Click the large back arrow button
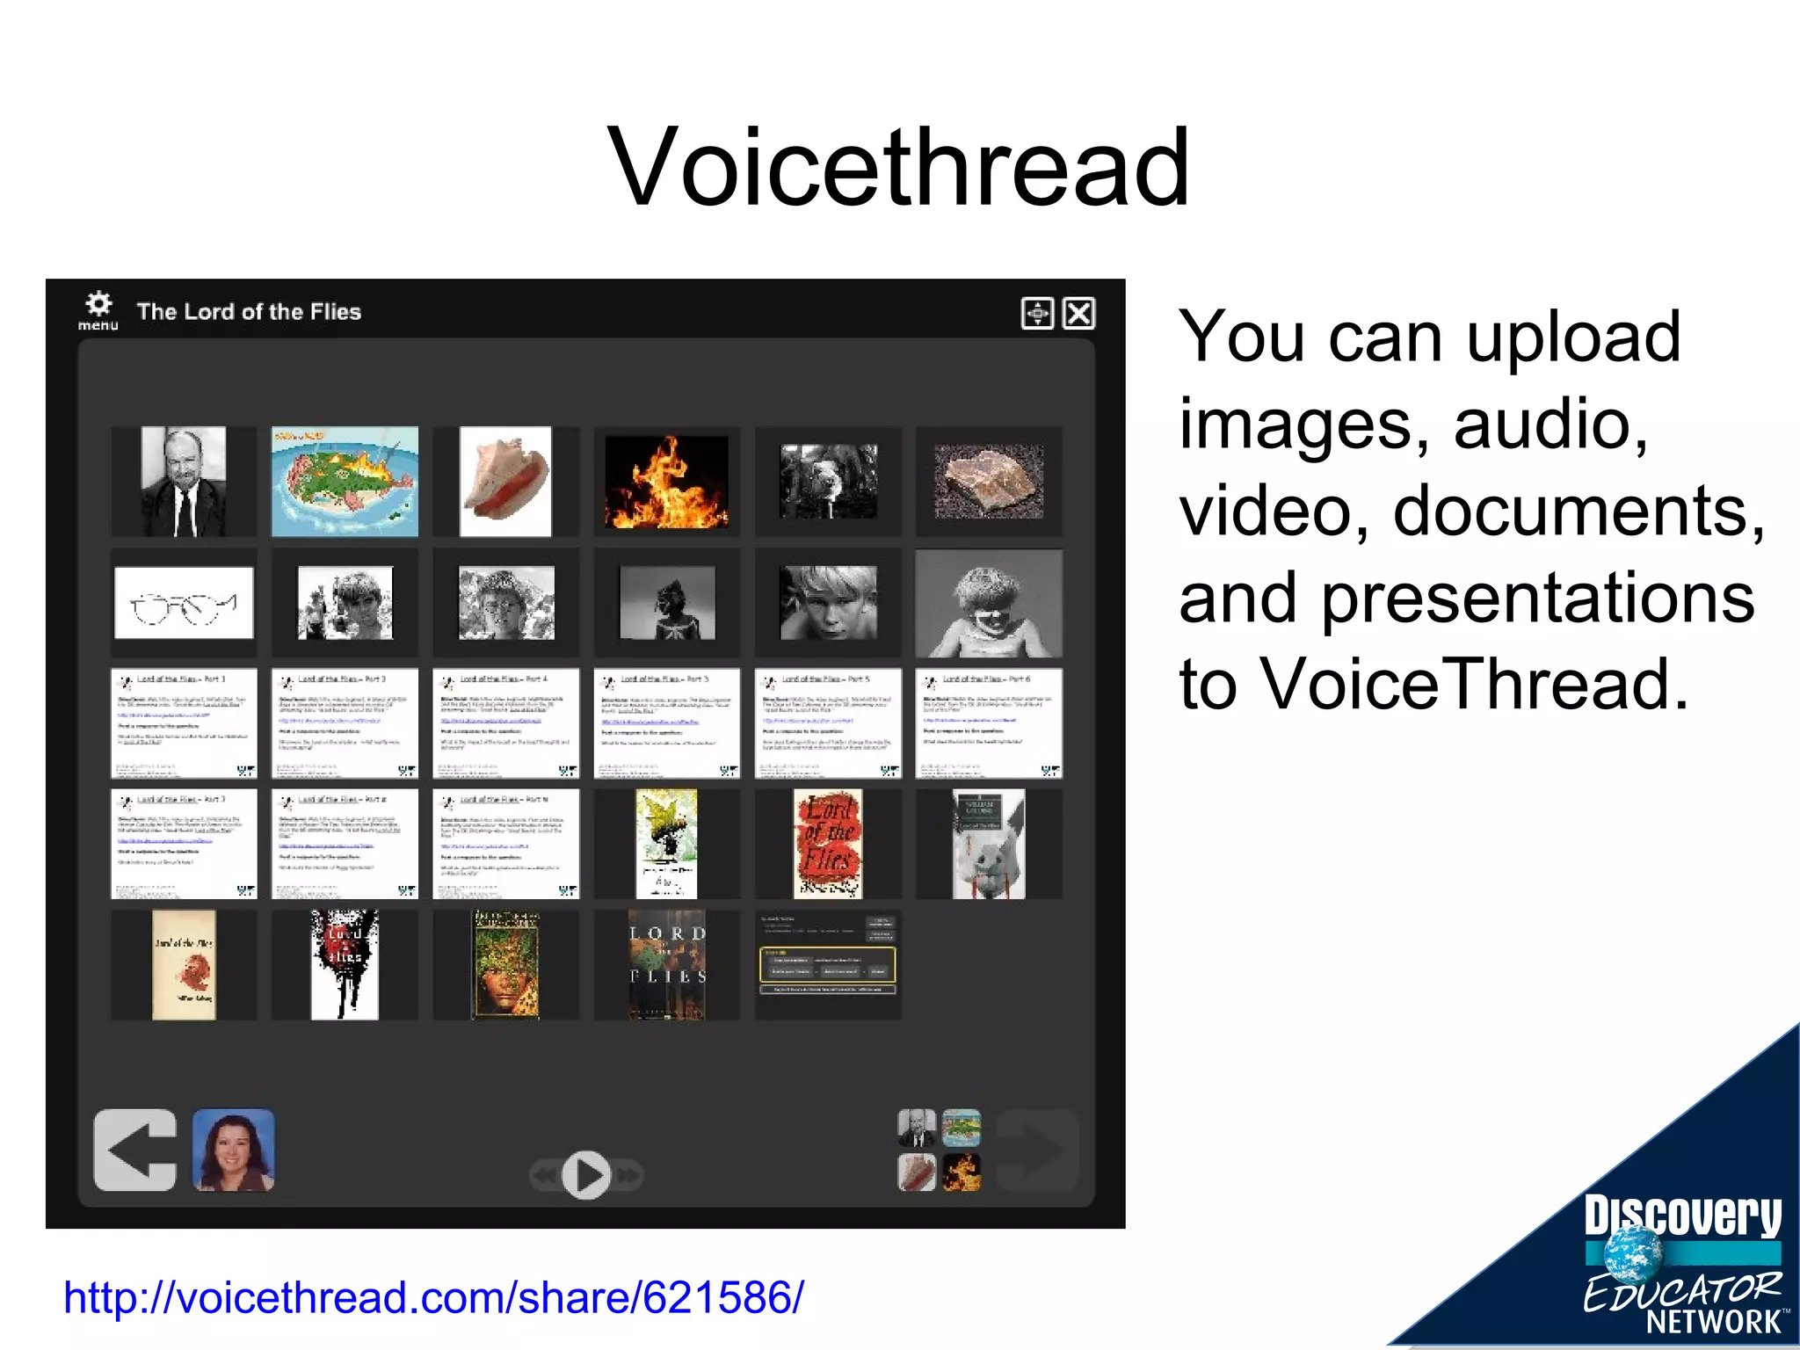 pyautogui.click(x=135, y=1150)
